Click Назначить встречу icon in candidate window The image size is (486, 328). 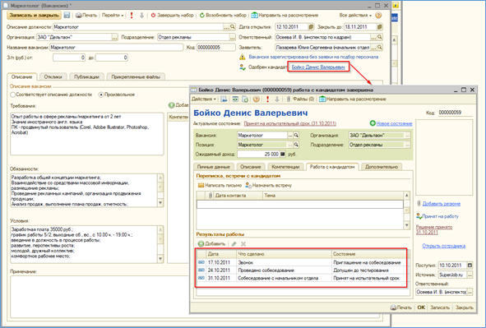coord(248,185)
